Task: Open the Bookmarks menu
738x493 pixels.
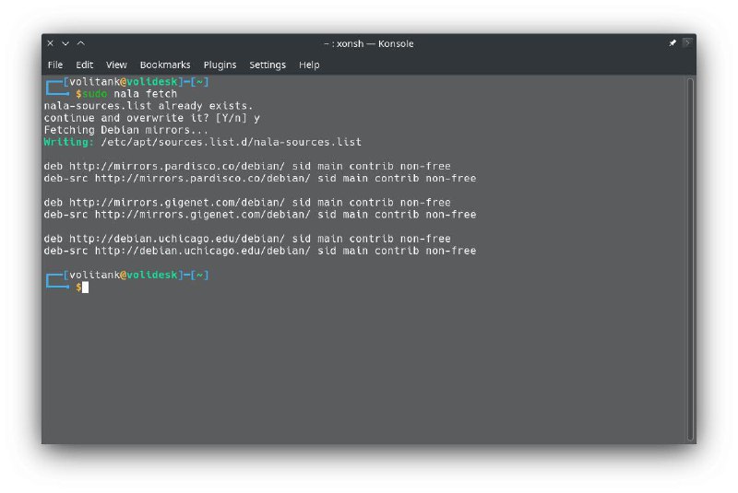Action: pyautogui.click(x=165, y=65)
